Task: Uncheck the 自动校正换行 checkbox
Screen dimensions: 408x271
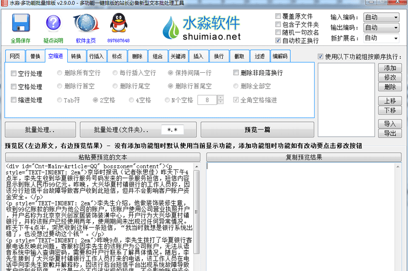Action: pos(278,41)
